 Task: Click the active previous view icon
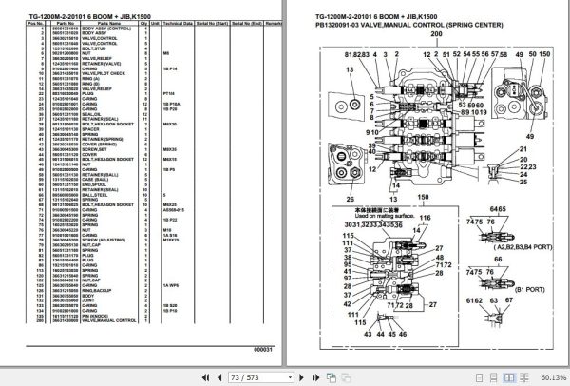pos(332,377)
